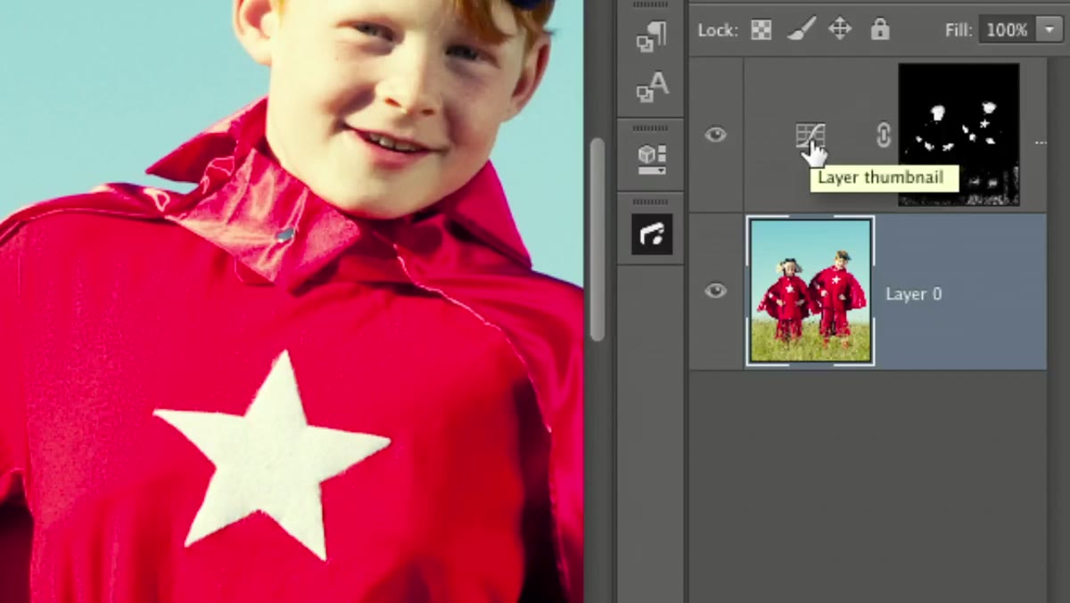Select the Layer 0 image thumbnail
1070x603 pixels.
coord(811,291)
